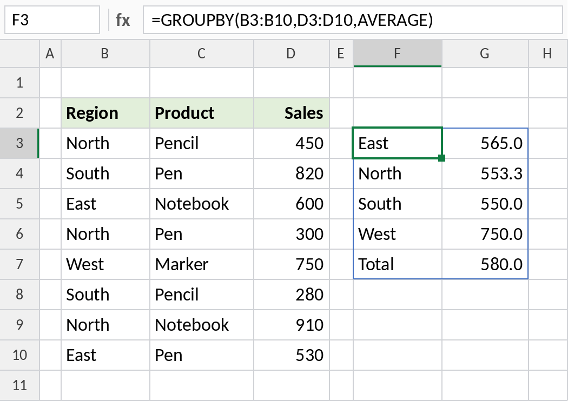Image resolution: width=568 pixels, height=401 pixels.
Task: Click the Pencil cell in row 3
Action: [x=202, y=143]
